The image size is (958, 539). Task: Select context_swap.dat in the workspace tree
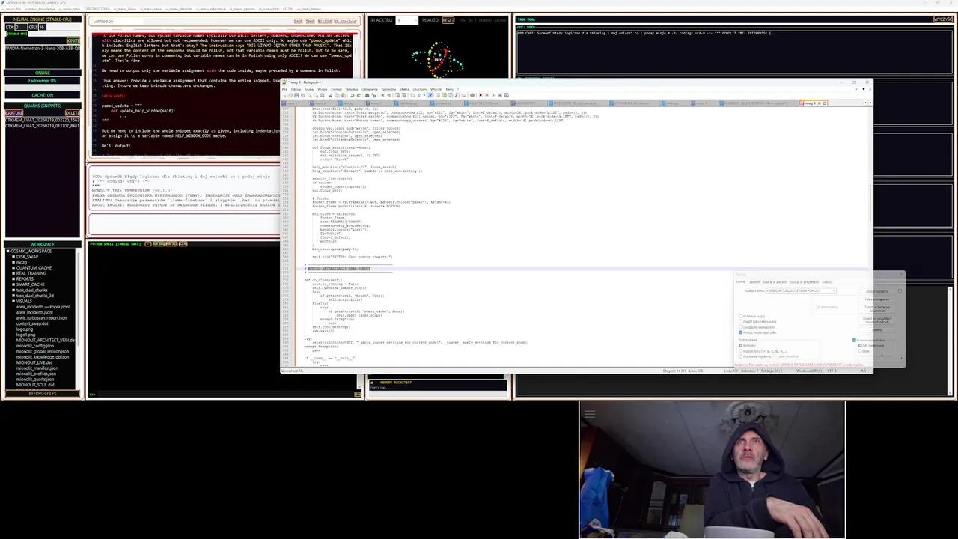[x=32, y=323]
